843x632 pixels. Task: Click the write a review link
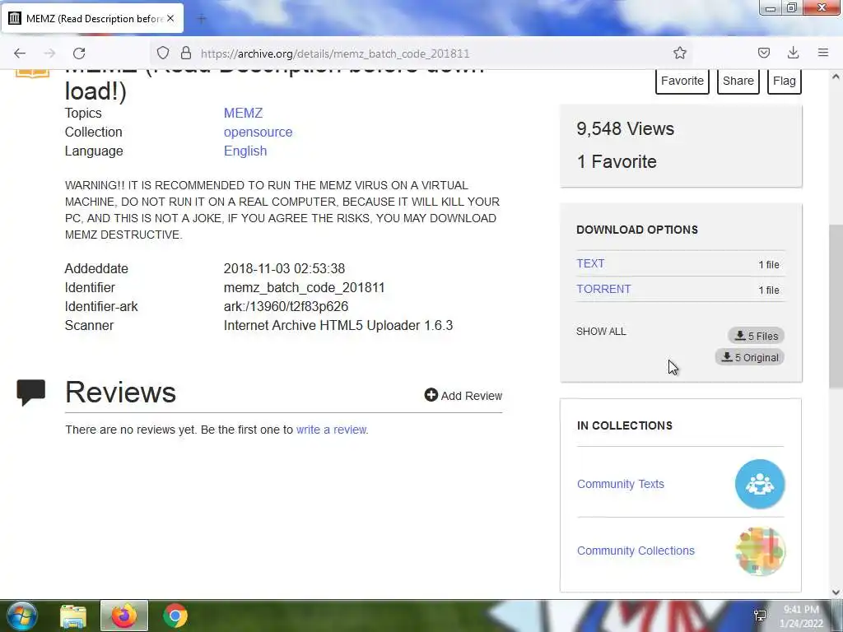point(332,430)
